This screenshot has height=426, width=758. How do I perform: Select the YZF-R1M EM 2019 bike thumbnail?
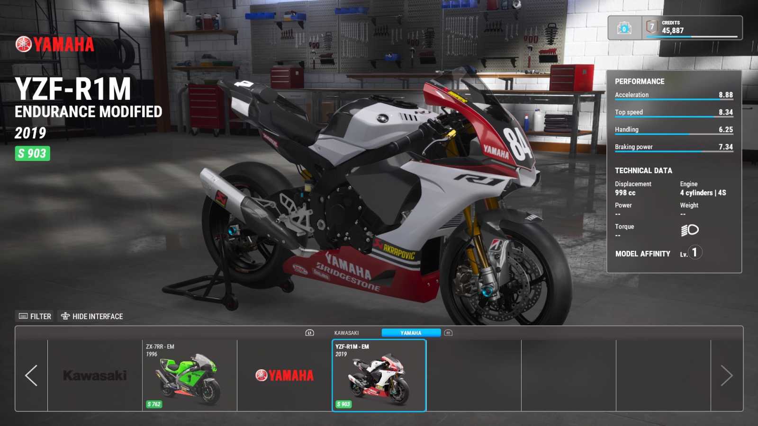(379, 375)
